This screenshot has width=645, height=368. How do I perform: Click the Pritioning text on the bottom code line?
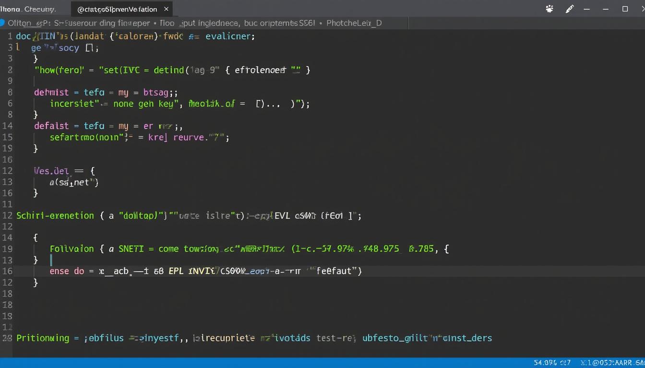43,338
